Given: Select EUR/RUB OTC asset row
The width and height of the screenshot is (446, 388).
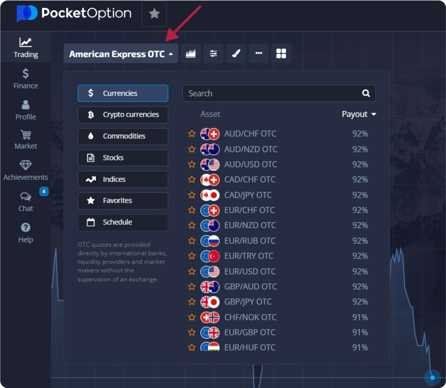Looking at the screenshot, I should tap(279, 241).
